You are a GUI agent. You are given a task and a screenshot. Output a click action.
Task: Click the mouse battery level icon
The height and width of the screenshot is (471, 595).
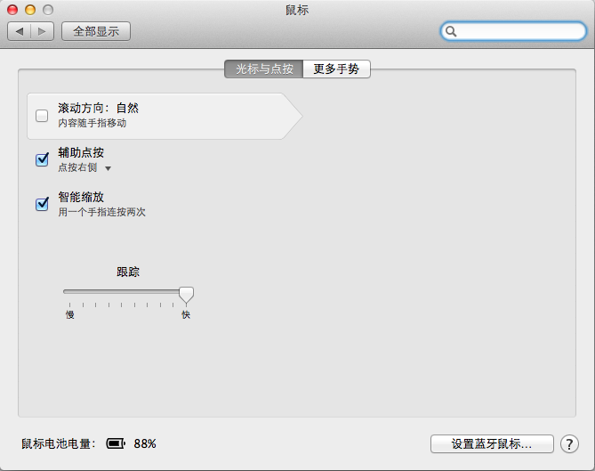116,443
